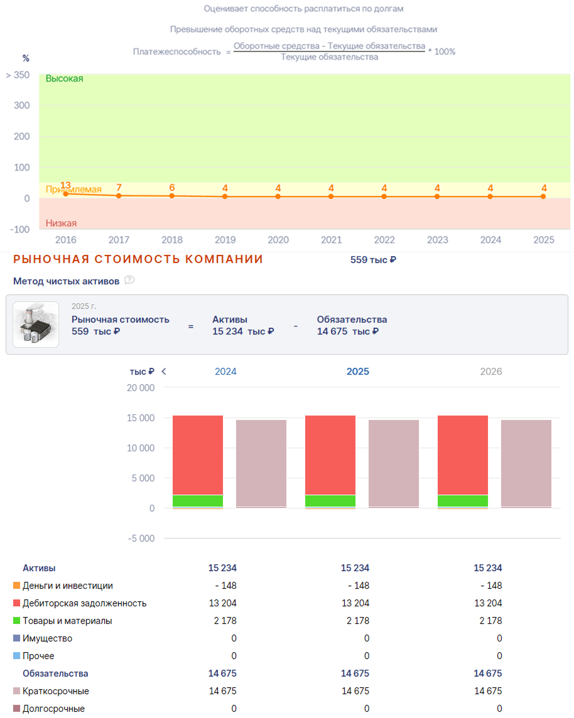Click the red swatch for Дебиторская задолженность
574x718 pixels.
(x=17, y=603)
